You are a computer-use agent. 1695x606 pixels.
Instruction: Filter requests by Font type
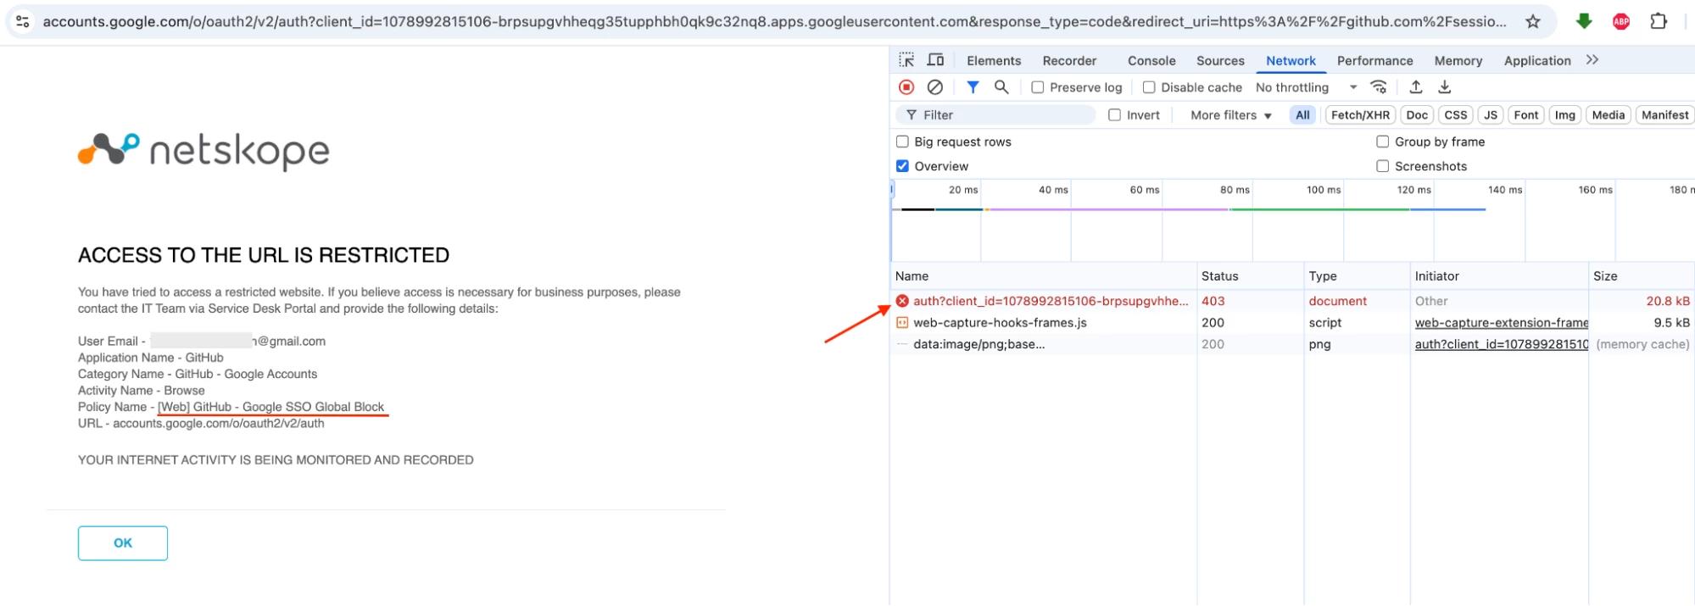click(x=1526, y=115)
